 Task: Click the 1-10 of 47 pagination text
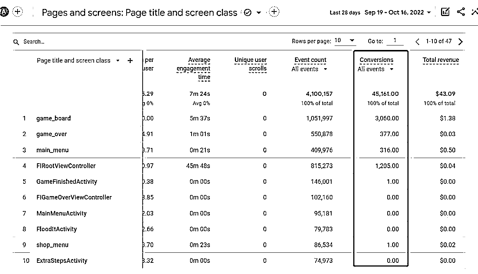[x=439, y=41]
